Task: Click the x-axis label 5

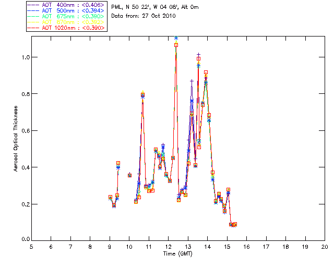Action: [31, 247]
